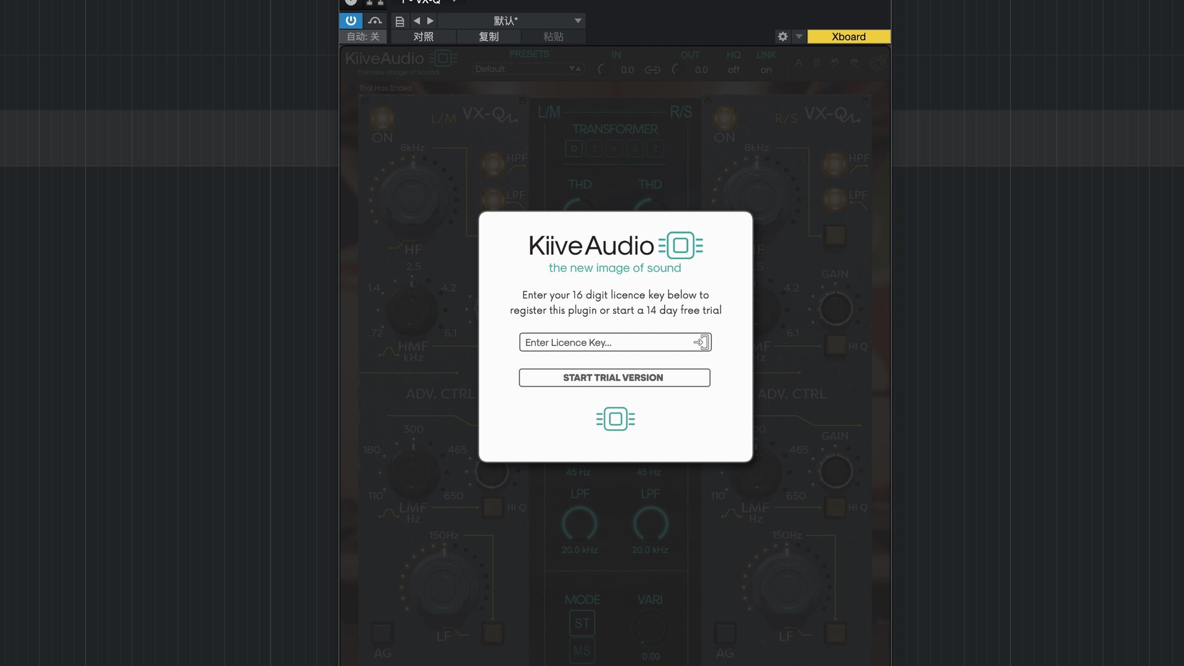Adjust the left LPF 20.0 kHz knob
1184x666 pixels.
(x=580, y=524)
